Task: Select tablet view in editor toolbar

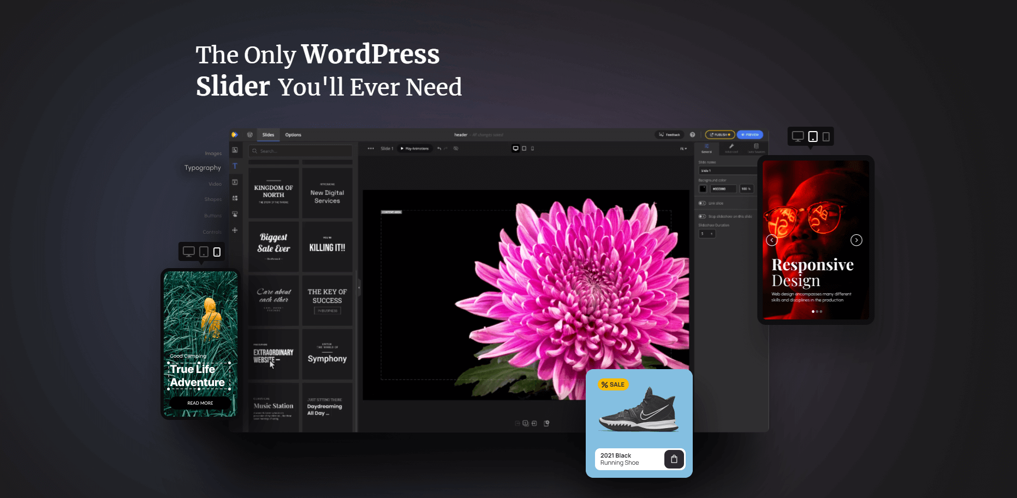Action: coord(524,149)
